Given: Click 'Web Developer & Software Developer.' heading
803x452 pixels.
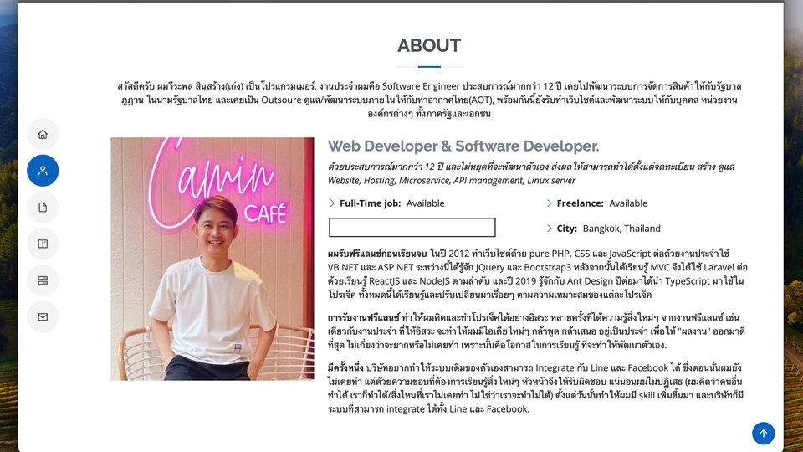Looking at the screenshot, I should (463, 146).
